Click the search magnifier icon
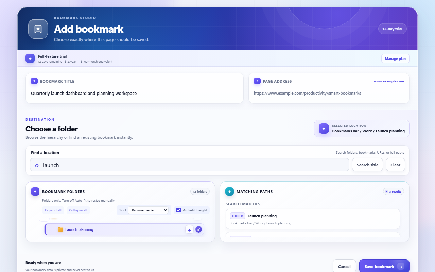The width and height of the screenshot is (435, 272). coord(37,165)
